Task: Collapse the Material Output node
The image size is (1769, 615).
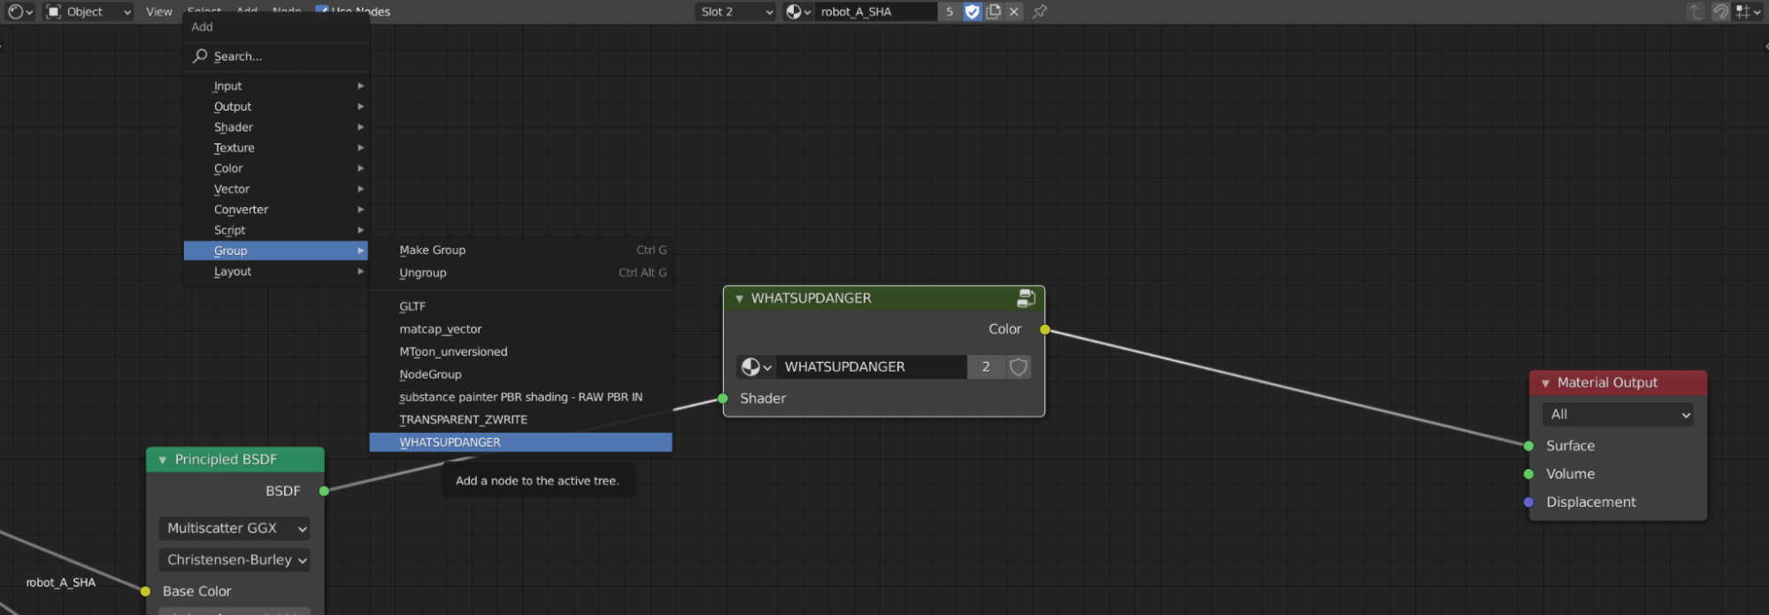Action: click(1545, 383)
